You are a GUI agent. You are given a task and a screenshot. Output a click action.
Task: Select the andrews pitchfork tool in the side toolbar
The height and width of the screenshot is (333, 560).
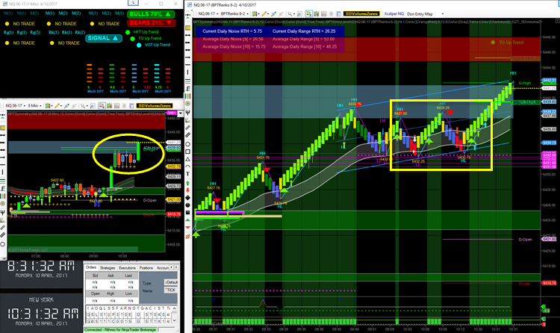[x=188, y=113]
